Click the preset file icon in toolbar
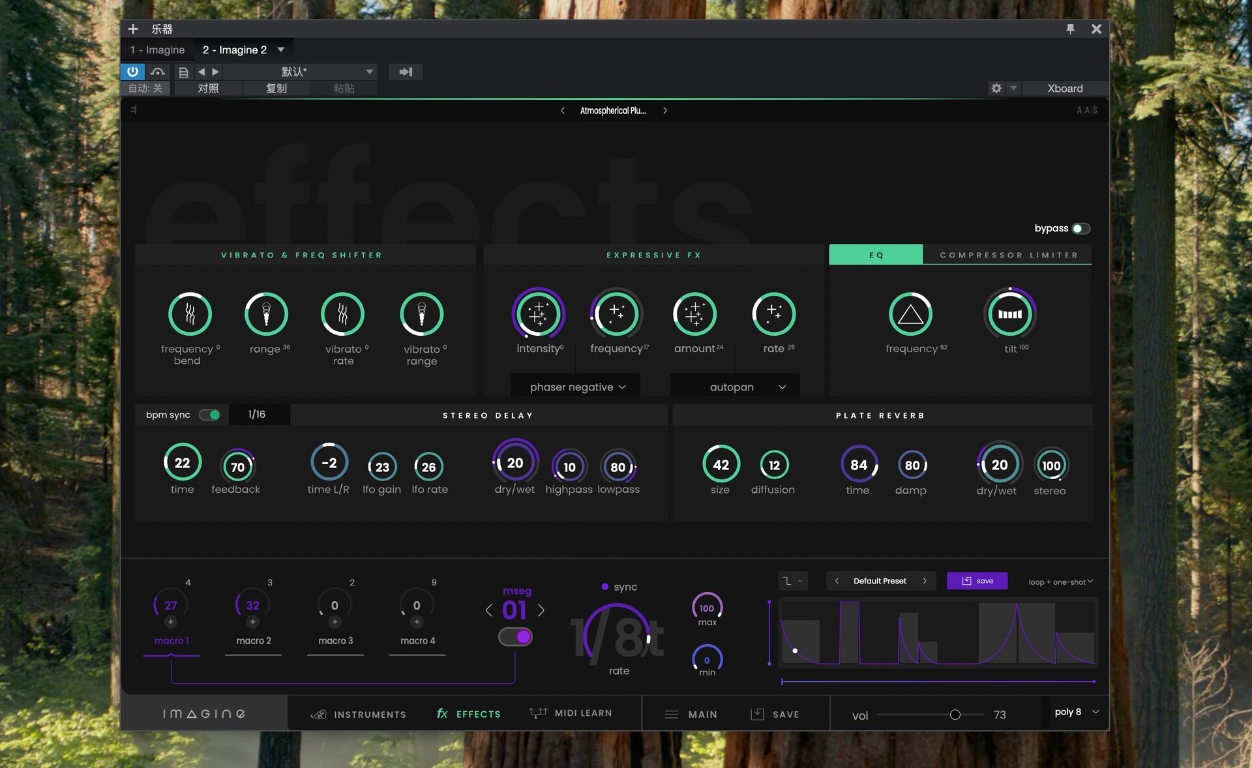 point(183,72)
